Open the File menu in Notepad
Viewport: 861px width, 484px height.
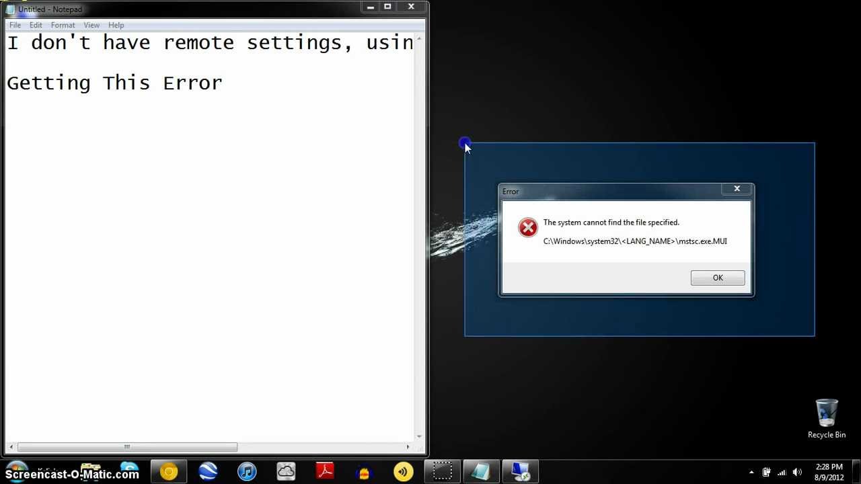point(15,26)
